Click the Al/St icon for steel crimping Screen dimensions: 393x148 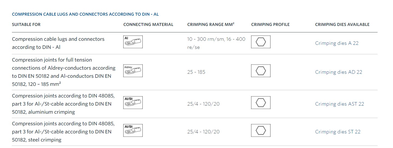[x=133, y=130]
